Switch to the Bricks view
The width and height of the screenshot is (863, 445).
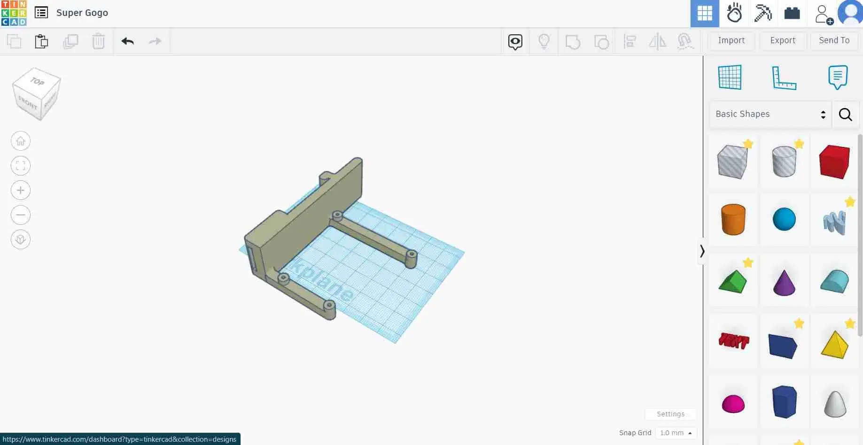tap(792, 13)
